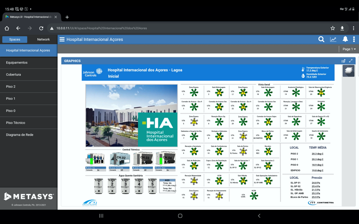Click the PISO 2 average temperature value
The width and height of the screenshot is (359, 224).
[317, 154]
